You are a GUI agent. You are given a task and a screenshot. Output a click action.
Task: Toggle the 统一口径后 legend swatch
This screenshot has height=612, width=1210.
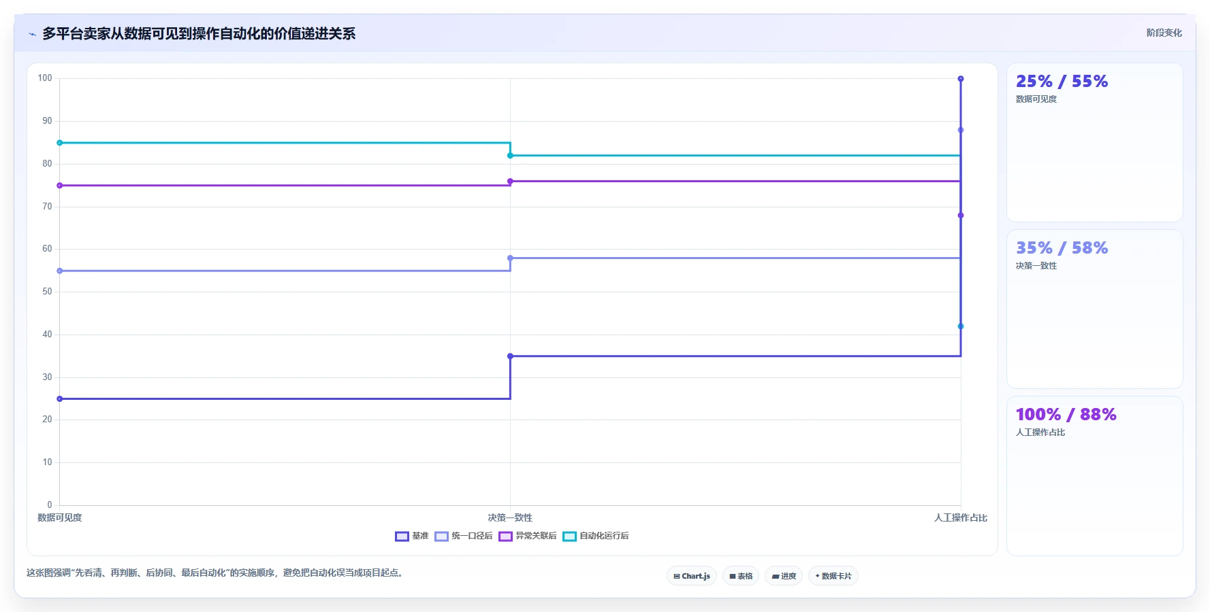tap(441, 537)
